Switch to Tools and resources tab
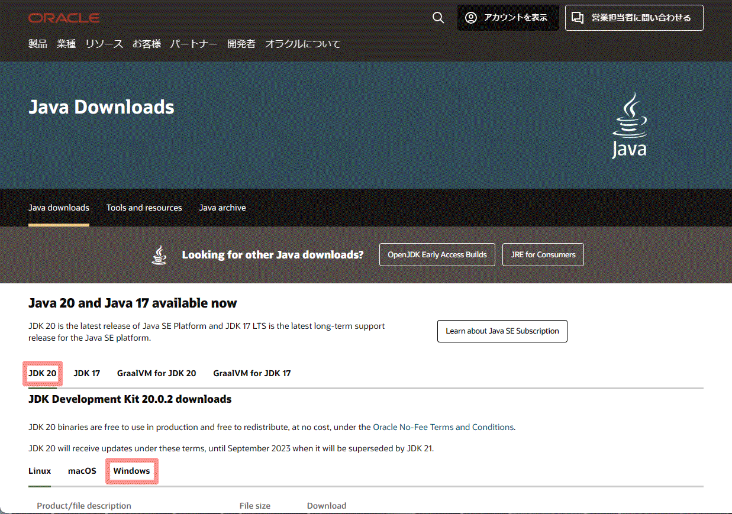Image resolution: width=732 pixels, height=514 pixels. [x=144, y=208]
